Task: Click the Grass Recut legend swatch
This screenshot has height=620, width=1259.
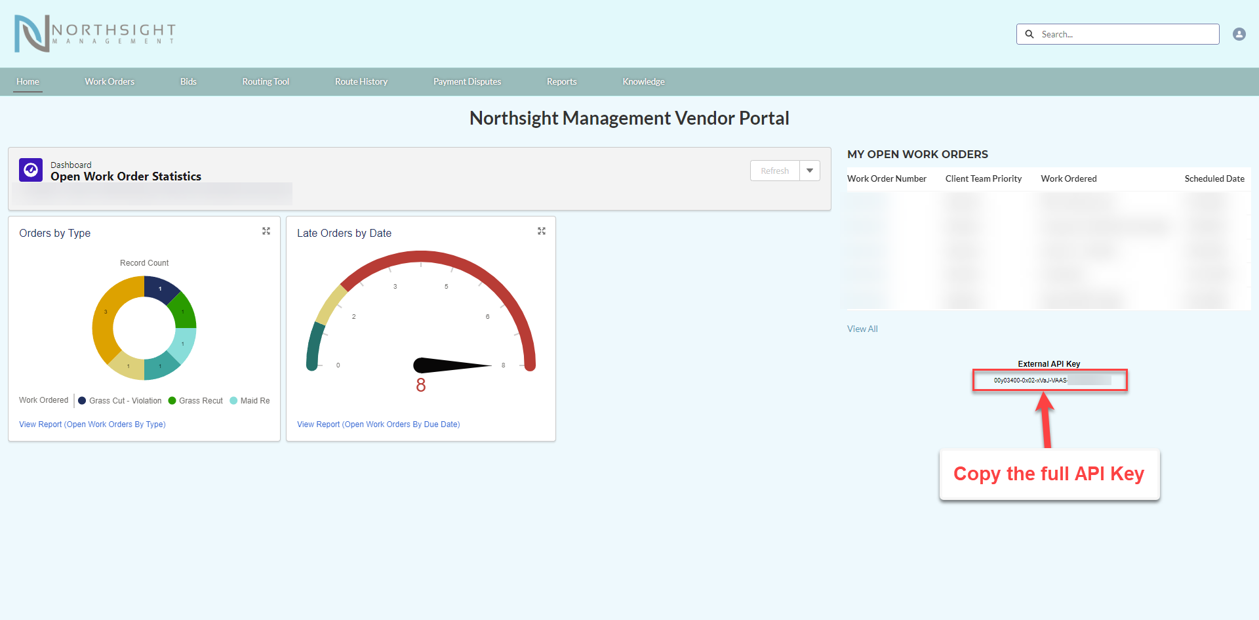Action: tap(172, 400)
